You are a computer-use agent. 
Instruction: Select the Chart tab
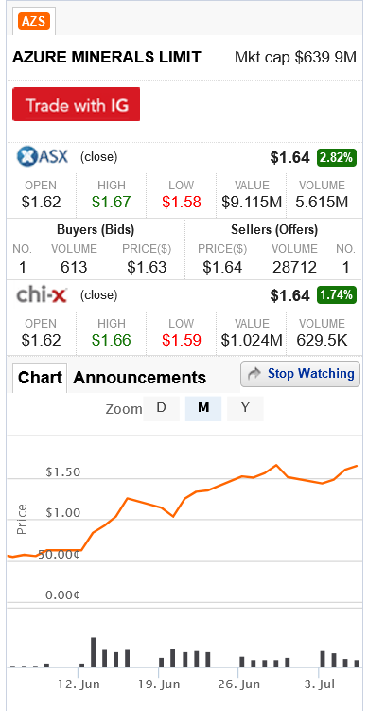pos(40,377)
